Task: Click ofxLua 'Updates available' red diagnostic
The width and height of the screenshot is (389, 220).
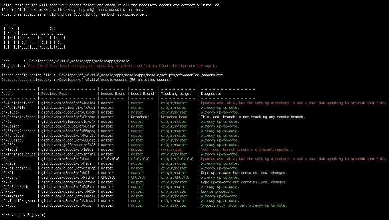Action: tap(294, 159)
